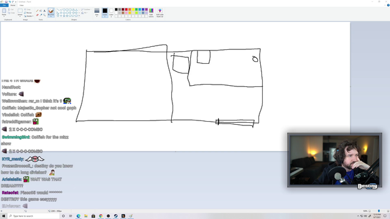Click the Resize button
The image size is (390, 219).
point(28,13)
